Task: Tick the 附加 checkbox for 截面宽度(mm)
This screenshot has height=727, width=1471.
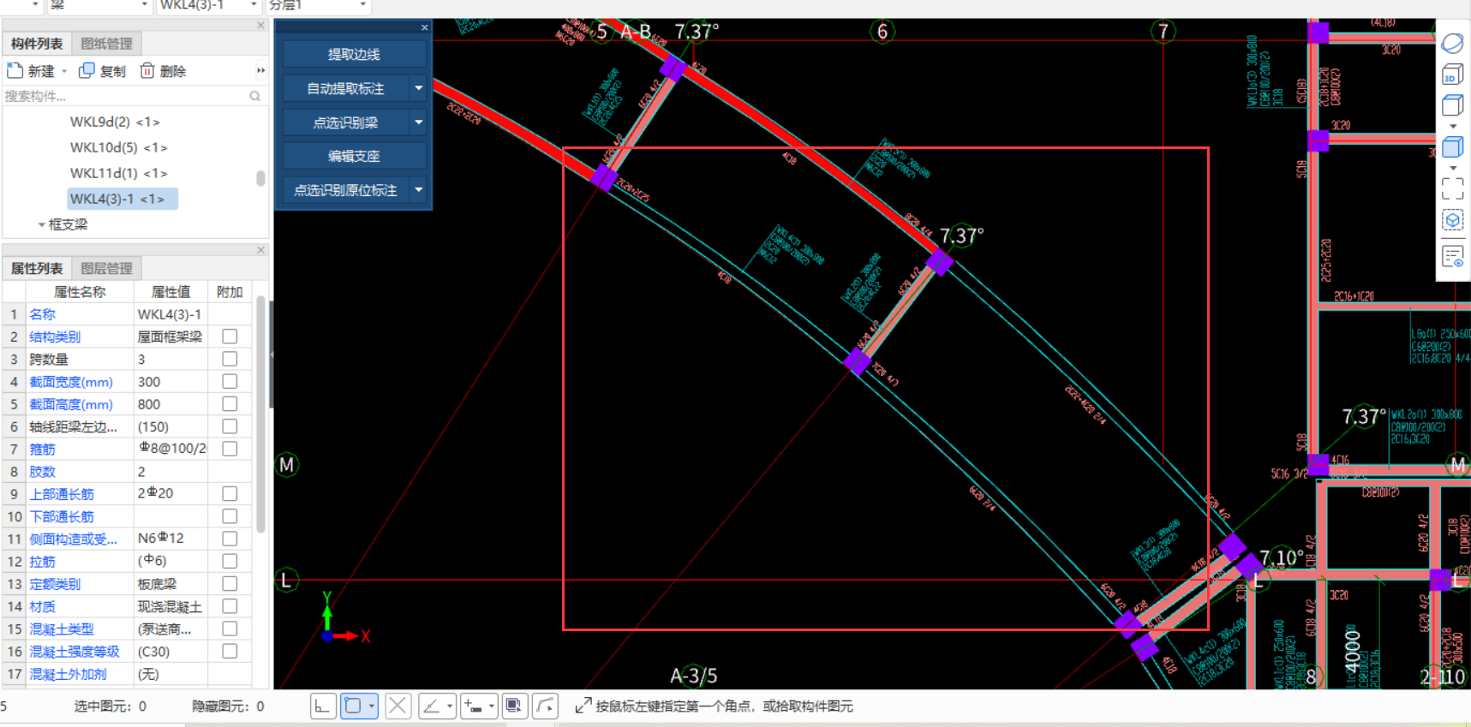Action: pyautogui.click(x=230, y=381)
